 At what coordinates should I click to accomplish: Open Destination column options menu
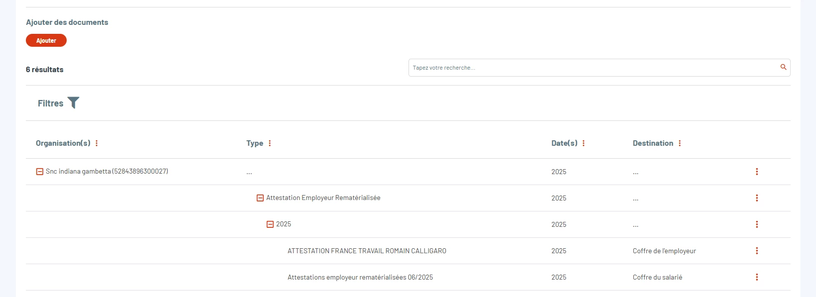pyautogui.click(x=680, y=143)
